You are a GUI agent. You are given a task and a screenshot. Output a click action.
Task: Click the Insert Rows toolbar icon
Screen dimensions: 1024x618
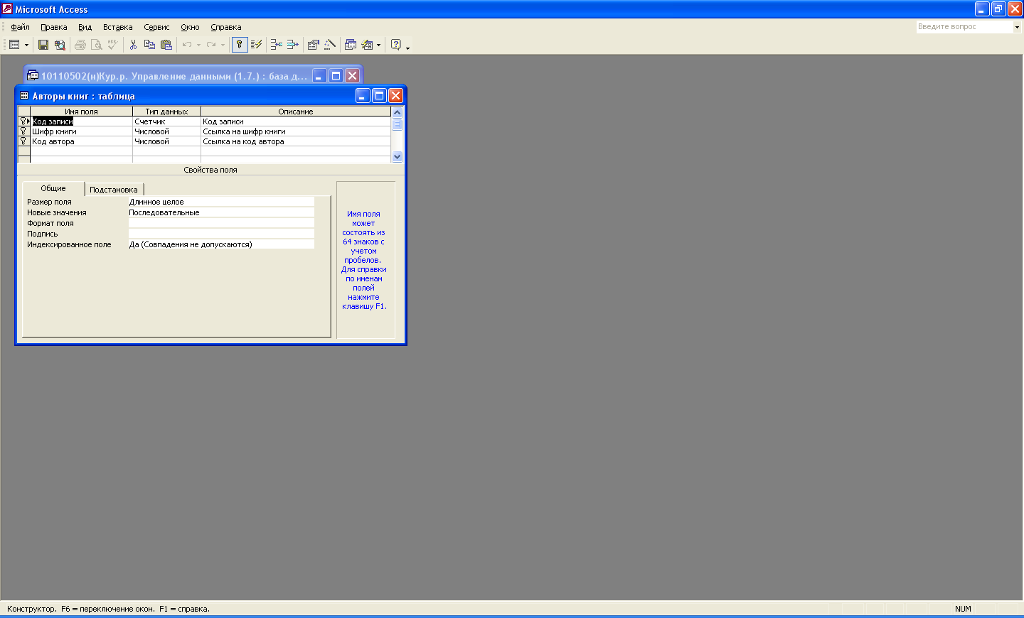tap(276, 45)
